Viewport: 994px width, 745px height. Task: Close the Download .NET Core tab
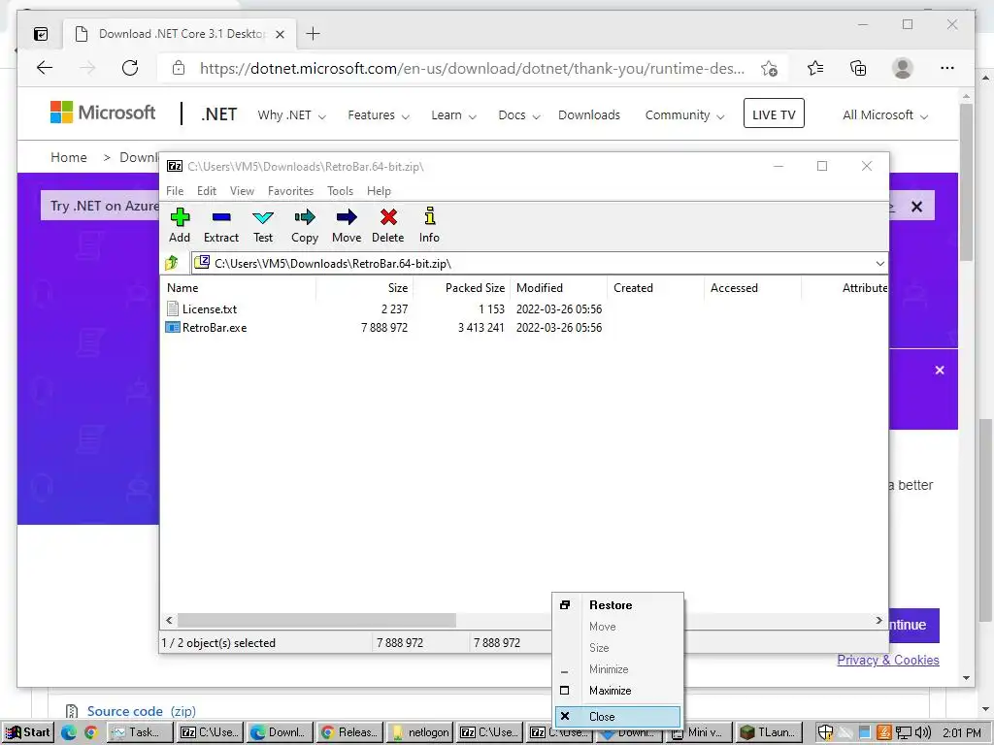(280, 34)
